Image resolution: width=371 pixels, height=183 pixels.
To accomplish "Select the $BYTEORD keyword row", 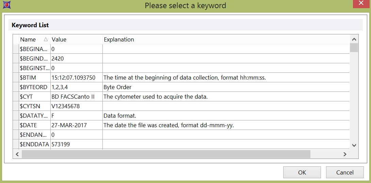I will (x=33, y=87).
